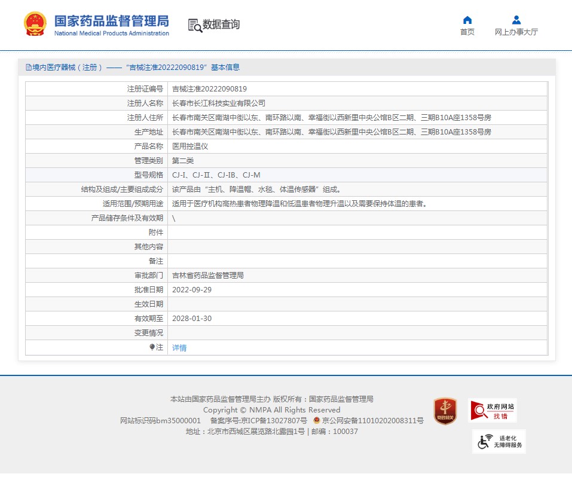Screen dimensions: 572x489
Task: Click the 有效期至 row label
Action: click(148, 319)
